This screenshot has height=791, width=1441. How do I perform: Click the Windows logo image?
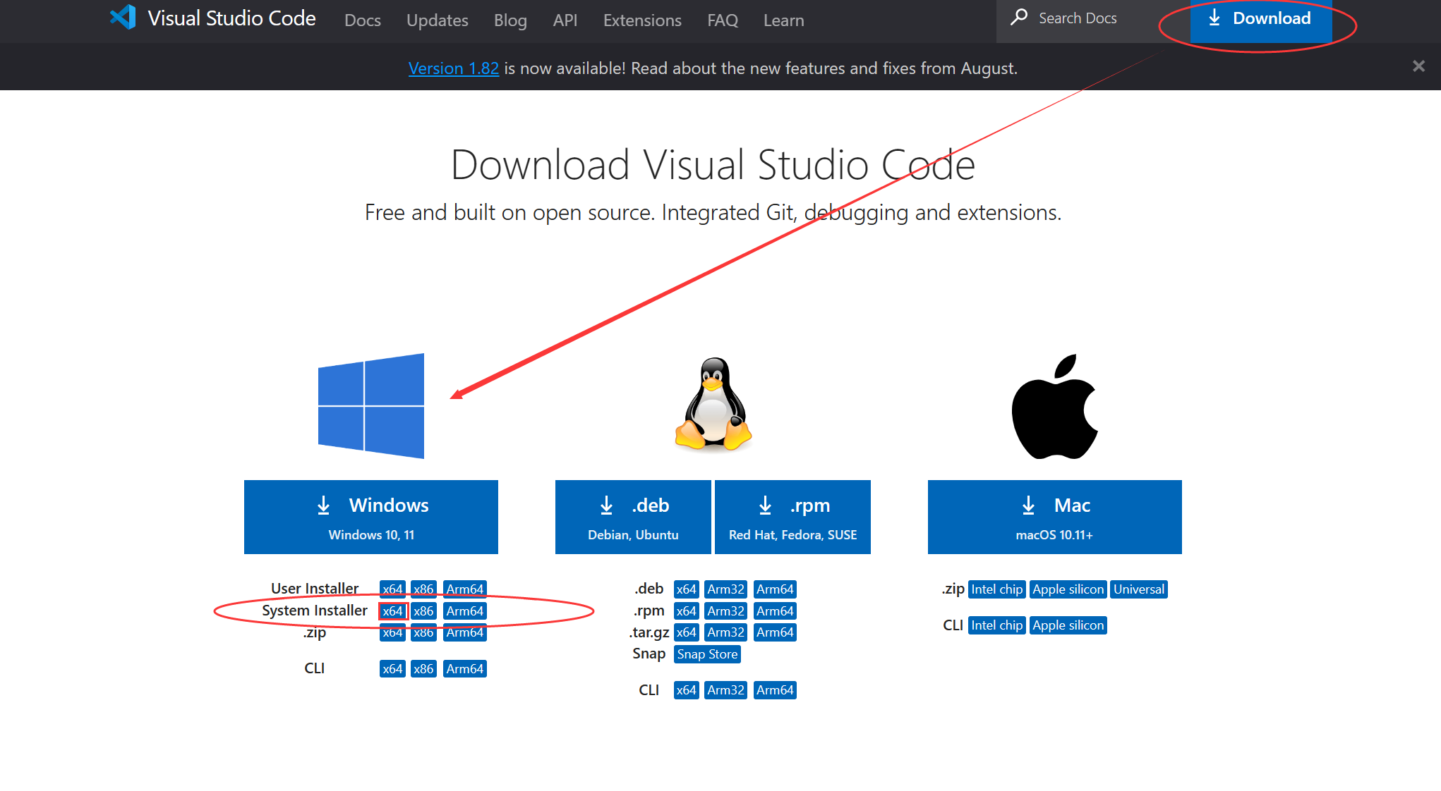[371, 406]
